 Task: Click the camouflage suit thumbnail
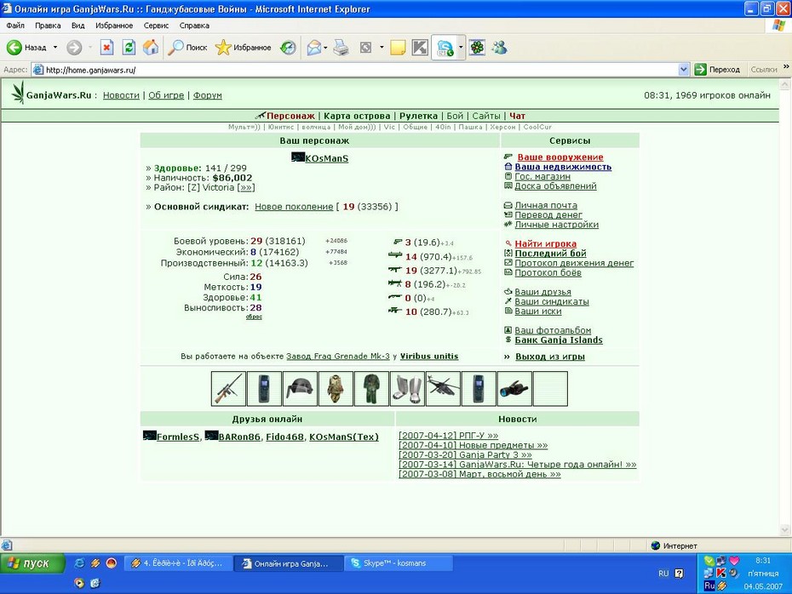372,389
